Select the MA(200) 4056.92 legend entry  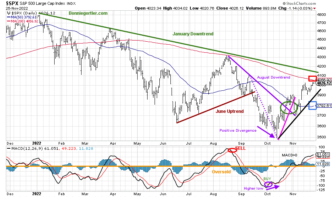pyautogui.click(x=23, y=21)
